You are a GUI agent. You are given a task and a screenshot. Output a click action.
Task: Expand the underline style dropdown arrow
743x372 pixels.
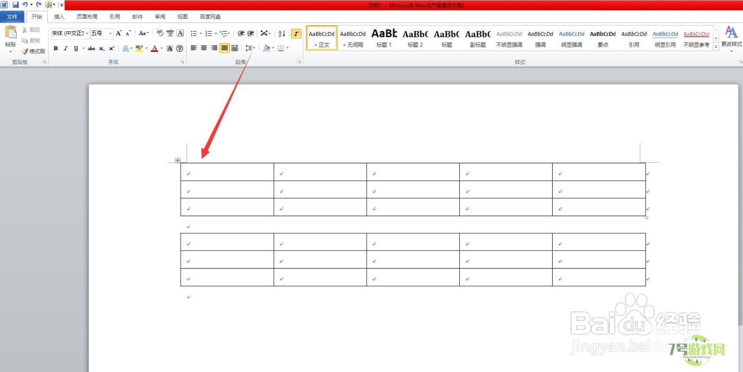(x=83, y=48)
